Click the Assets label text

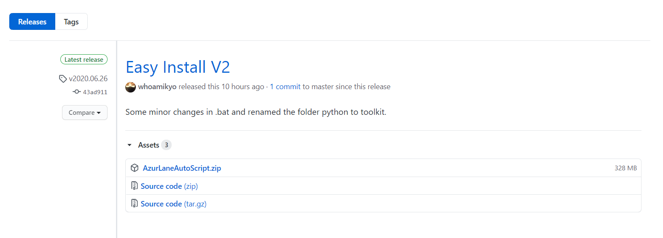148,145
